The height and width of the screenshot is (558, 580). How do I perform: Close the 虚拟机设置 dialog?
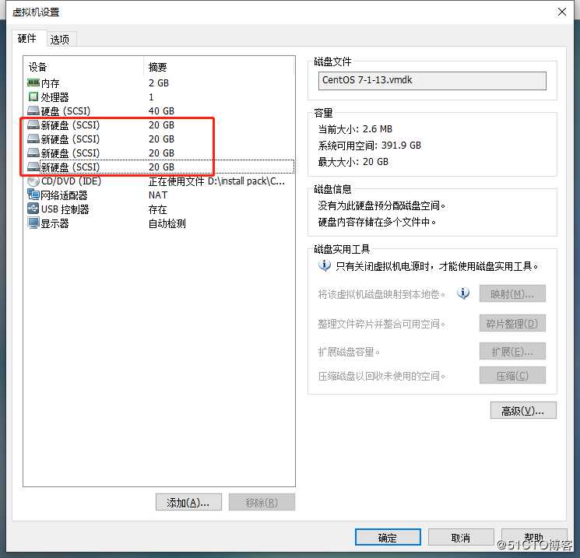coord(562,12)
